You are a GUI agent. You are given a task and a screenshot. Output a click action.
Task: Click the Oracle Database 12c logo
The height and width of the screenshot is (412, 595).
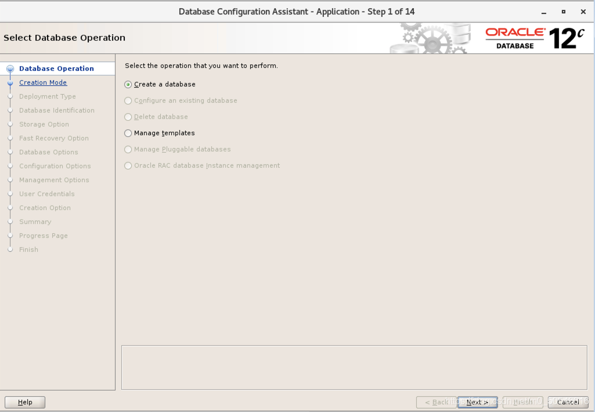[535, 38]
